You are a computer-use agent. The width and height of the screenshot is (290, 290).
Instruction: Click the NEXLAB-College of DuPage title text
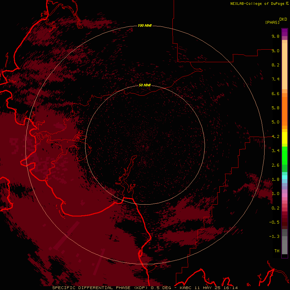(x=257, y=4)
